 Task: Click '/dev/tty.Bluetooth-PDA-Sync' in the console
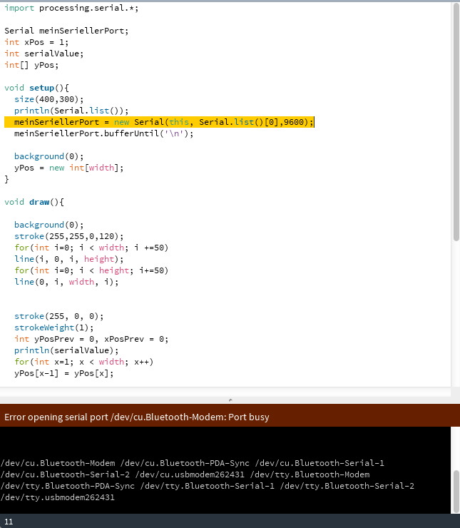(67, 486)
